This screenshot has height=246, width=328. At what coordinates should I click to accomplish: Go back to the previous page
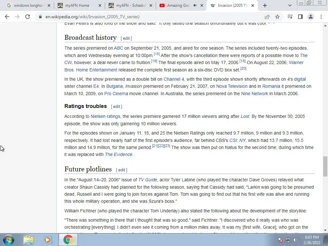(x=7, y=17)
